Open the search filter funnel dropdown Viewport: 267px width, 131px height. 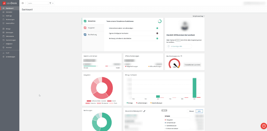tap(51, 3)
